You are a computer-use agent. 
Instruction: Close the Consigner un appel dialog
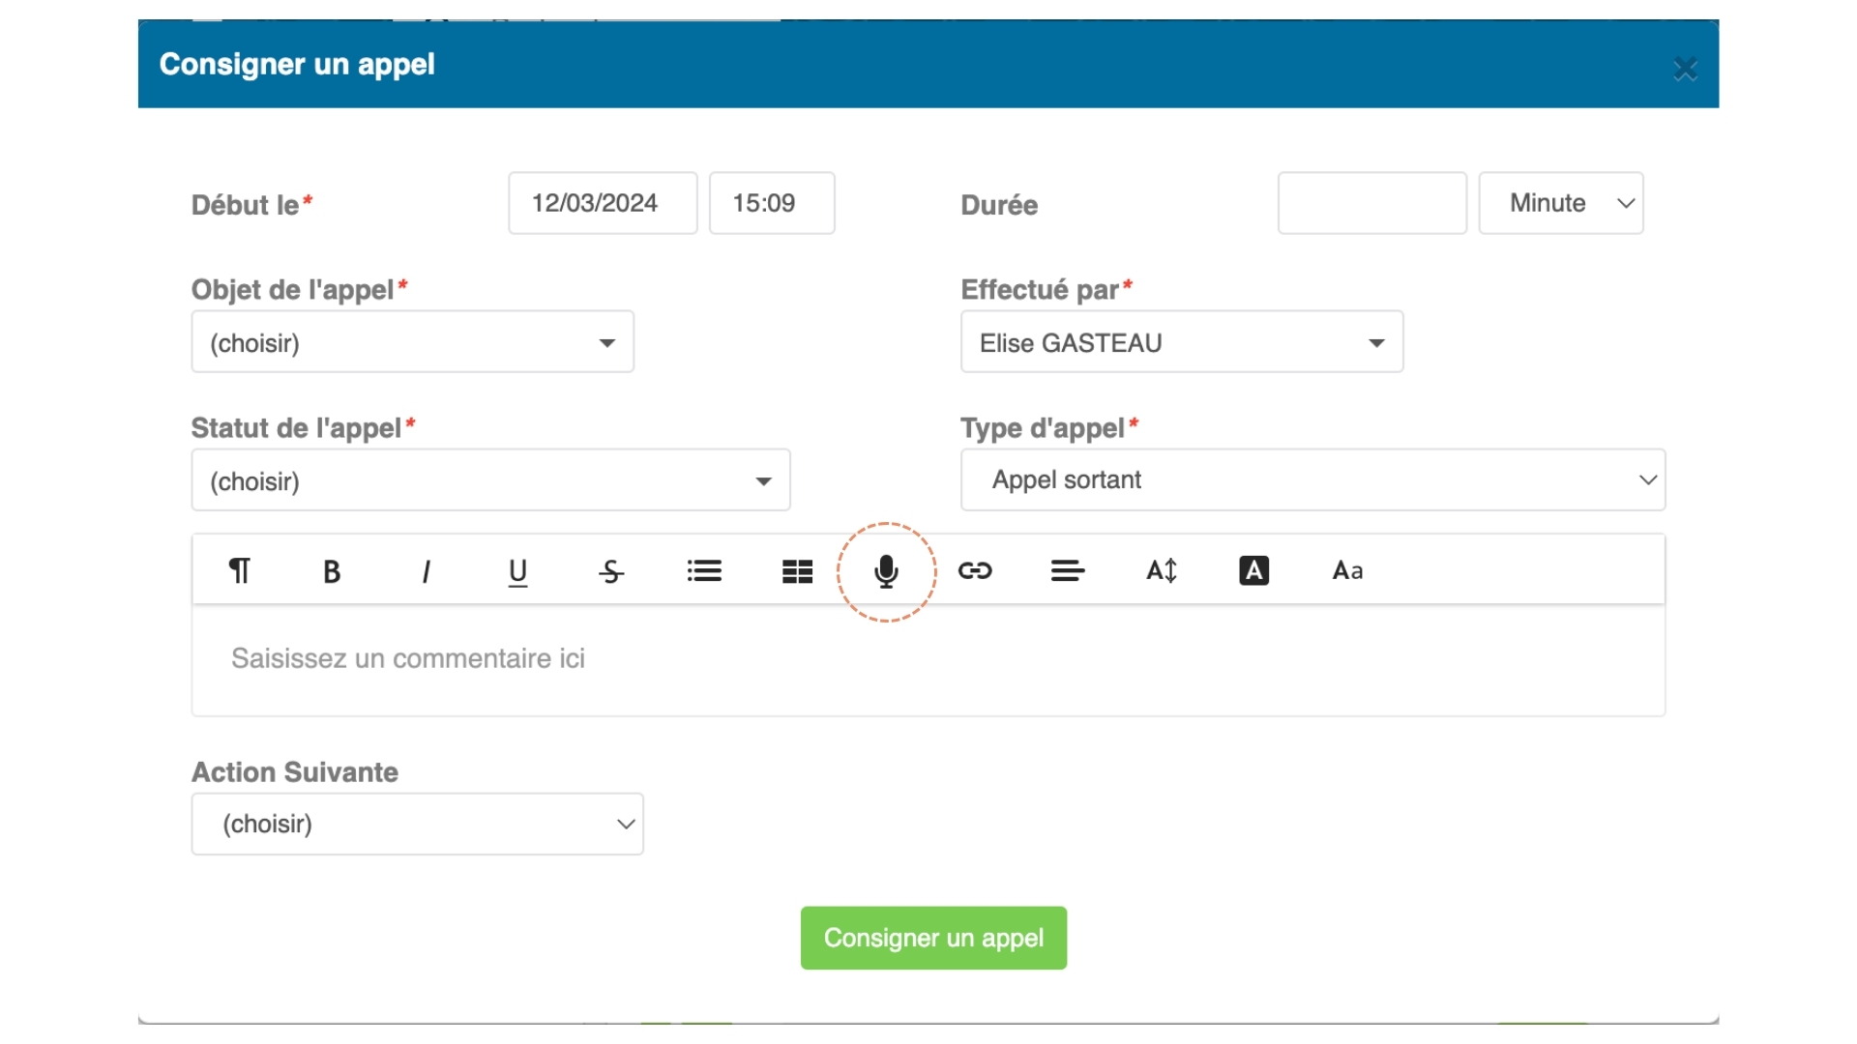click(1685, 69)
